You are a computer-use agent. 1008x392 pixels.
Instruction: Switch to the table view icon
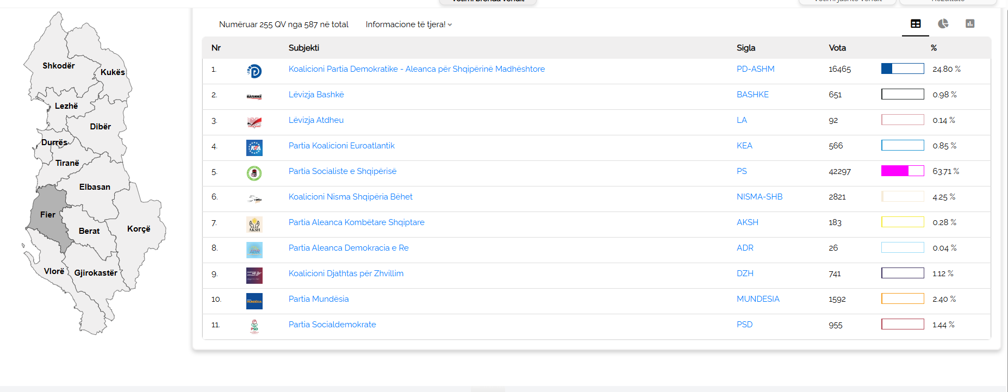click(916, 24)
